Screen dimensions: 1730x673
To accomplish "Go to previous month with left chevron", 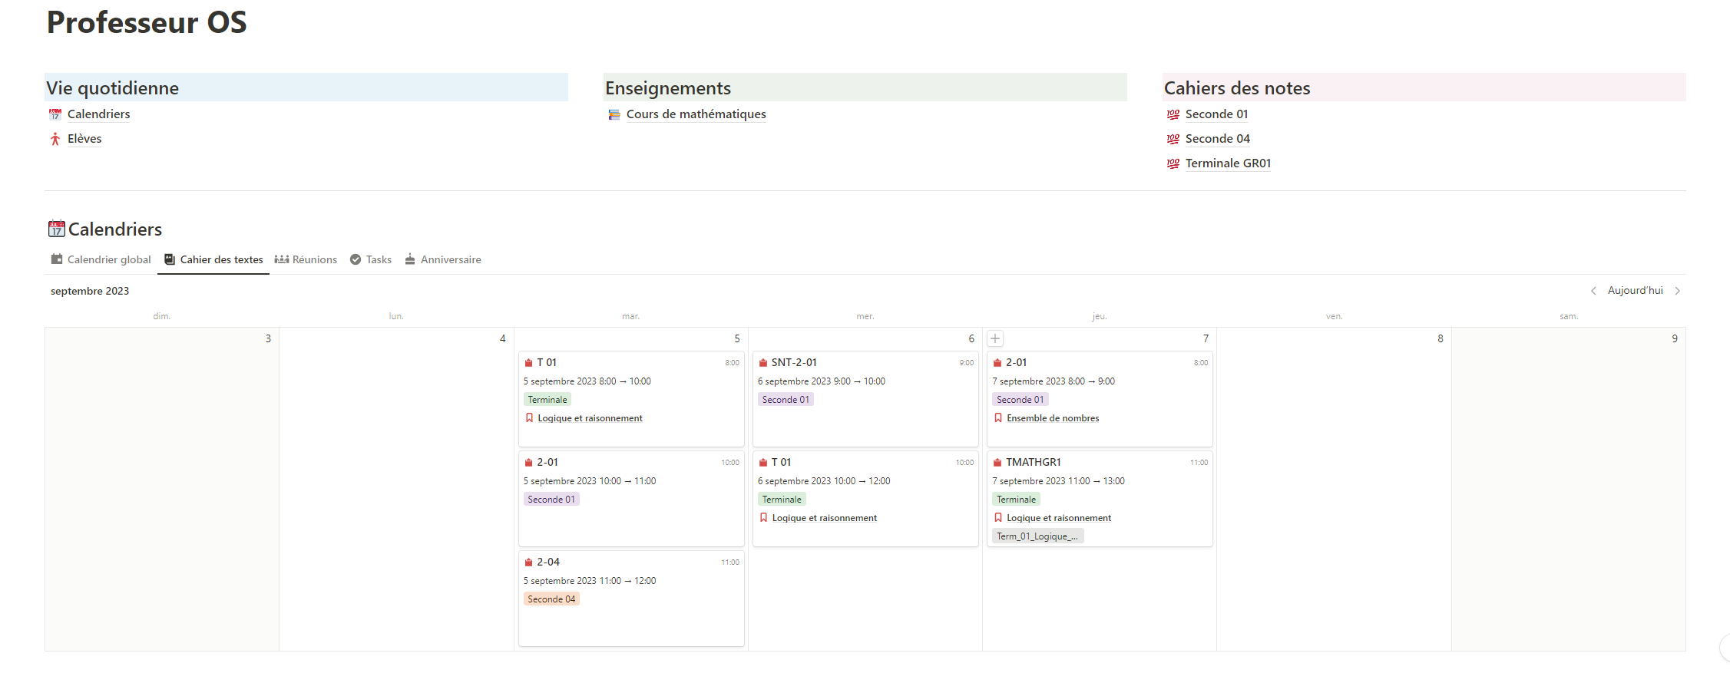I will click(x=1593, y=291).
